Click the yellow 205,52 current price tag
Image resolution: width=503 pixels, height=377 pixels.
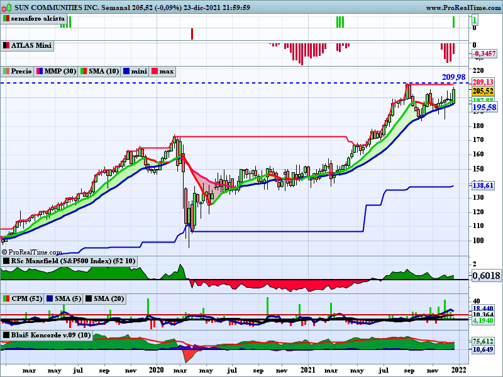(483, 91)
